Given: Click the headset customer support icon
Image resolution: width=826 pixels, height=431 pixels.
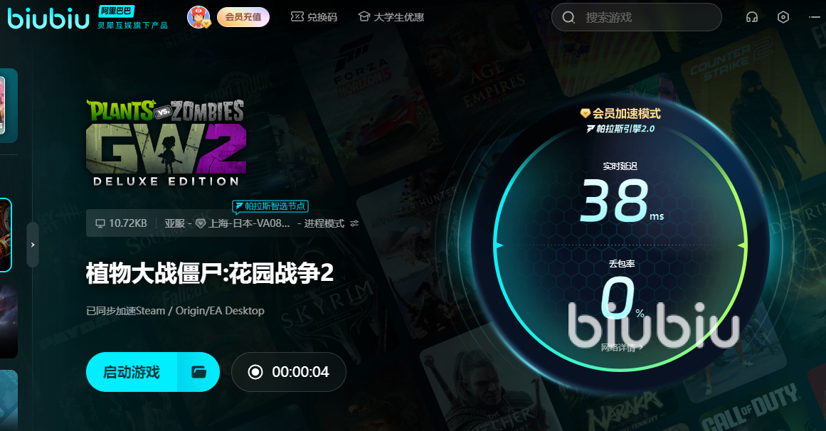Looking at the screenshot, I should (752, 17).
